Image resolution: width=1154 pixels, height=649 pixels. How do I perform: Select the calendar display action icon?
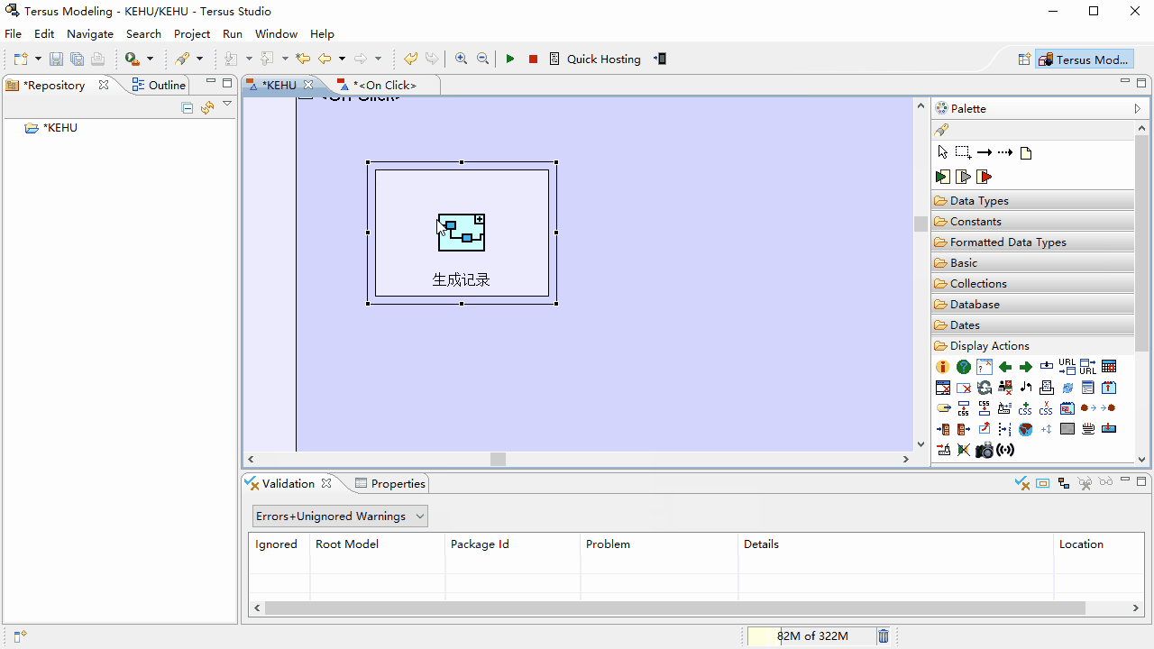click(x=1109, y=367)
